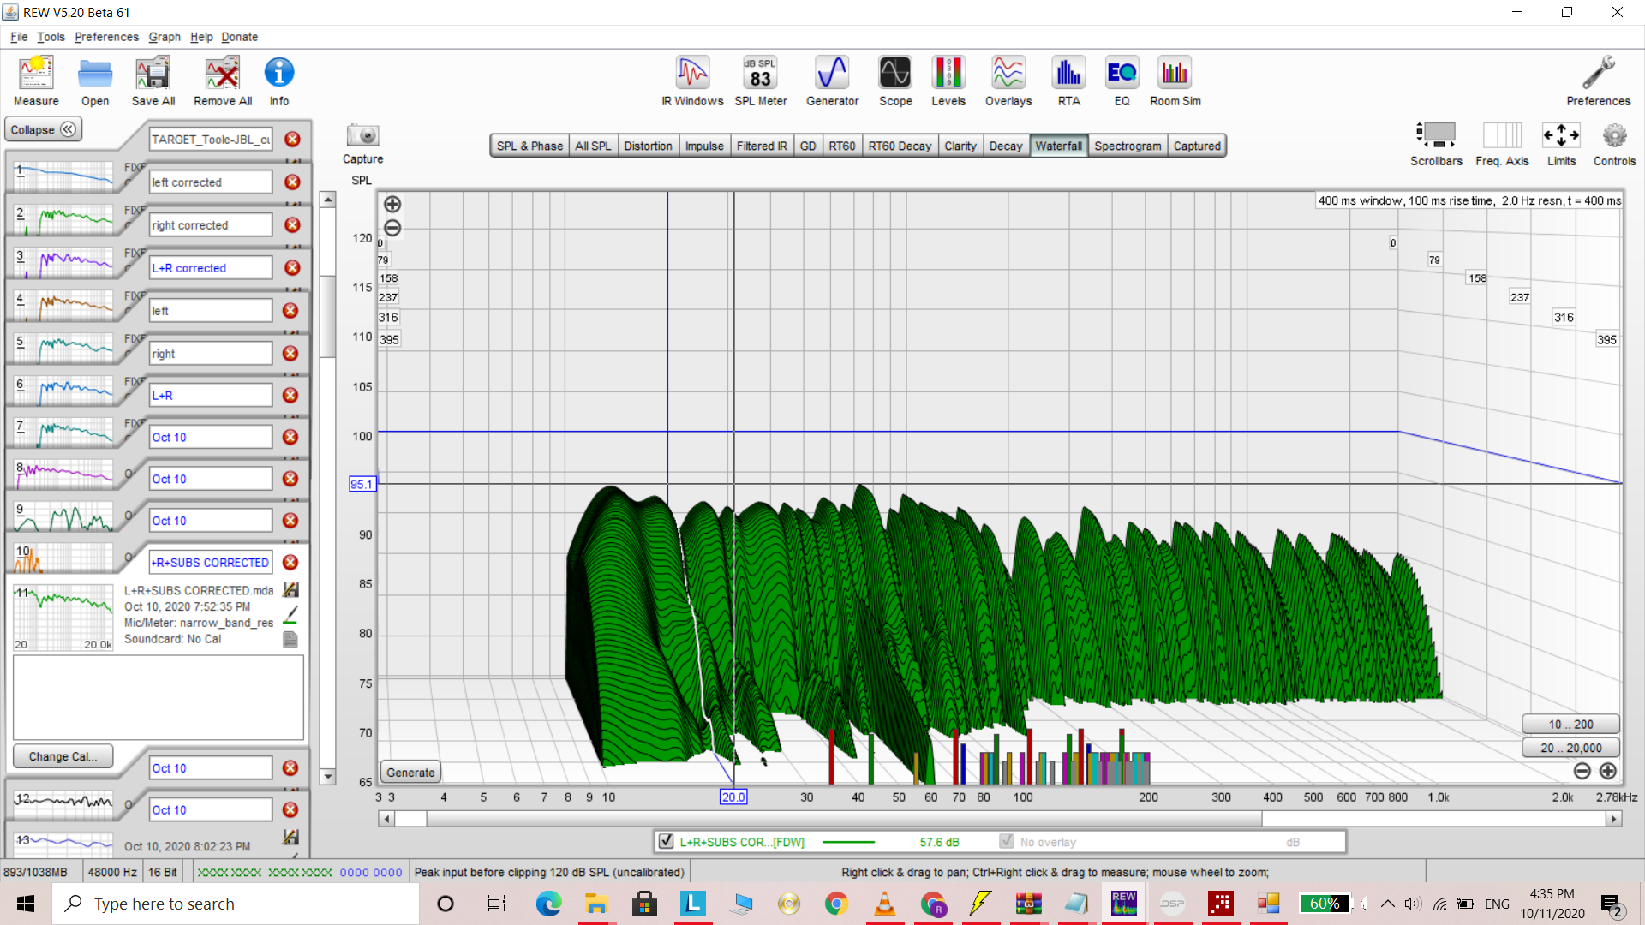Viewport: 1645px width, 925px height.
Task: Open File Explorer from the taskbar
Action: tap(596, 904)
